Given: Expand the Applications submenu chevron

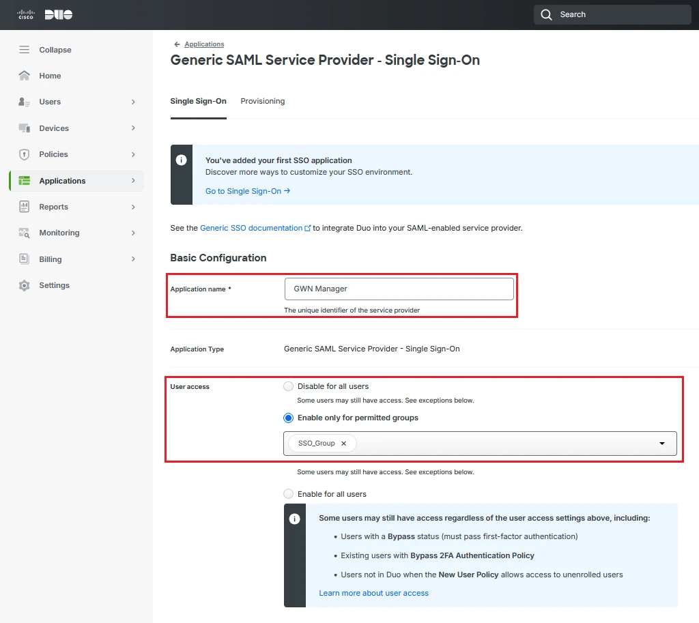Looking at the screenshot, I should [x=133, y=180].
